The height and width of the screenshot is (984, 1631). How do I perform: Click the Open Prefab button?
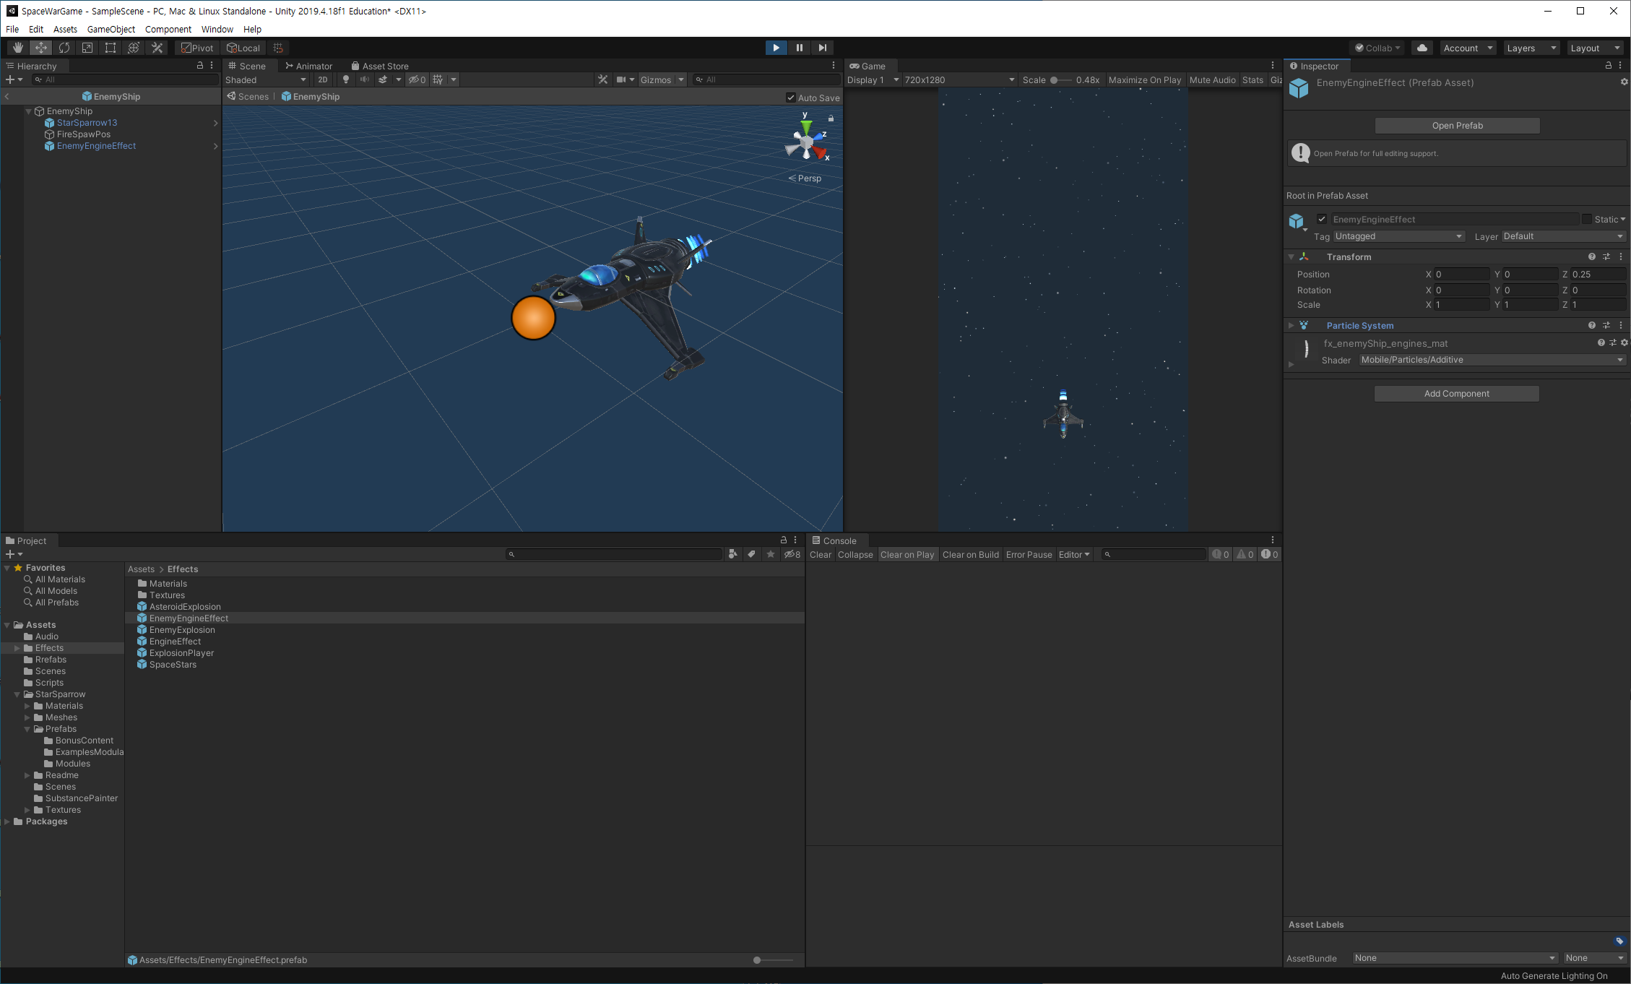click(x=1457, y=126)
